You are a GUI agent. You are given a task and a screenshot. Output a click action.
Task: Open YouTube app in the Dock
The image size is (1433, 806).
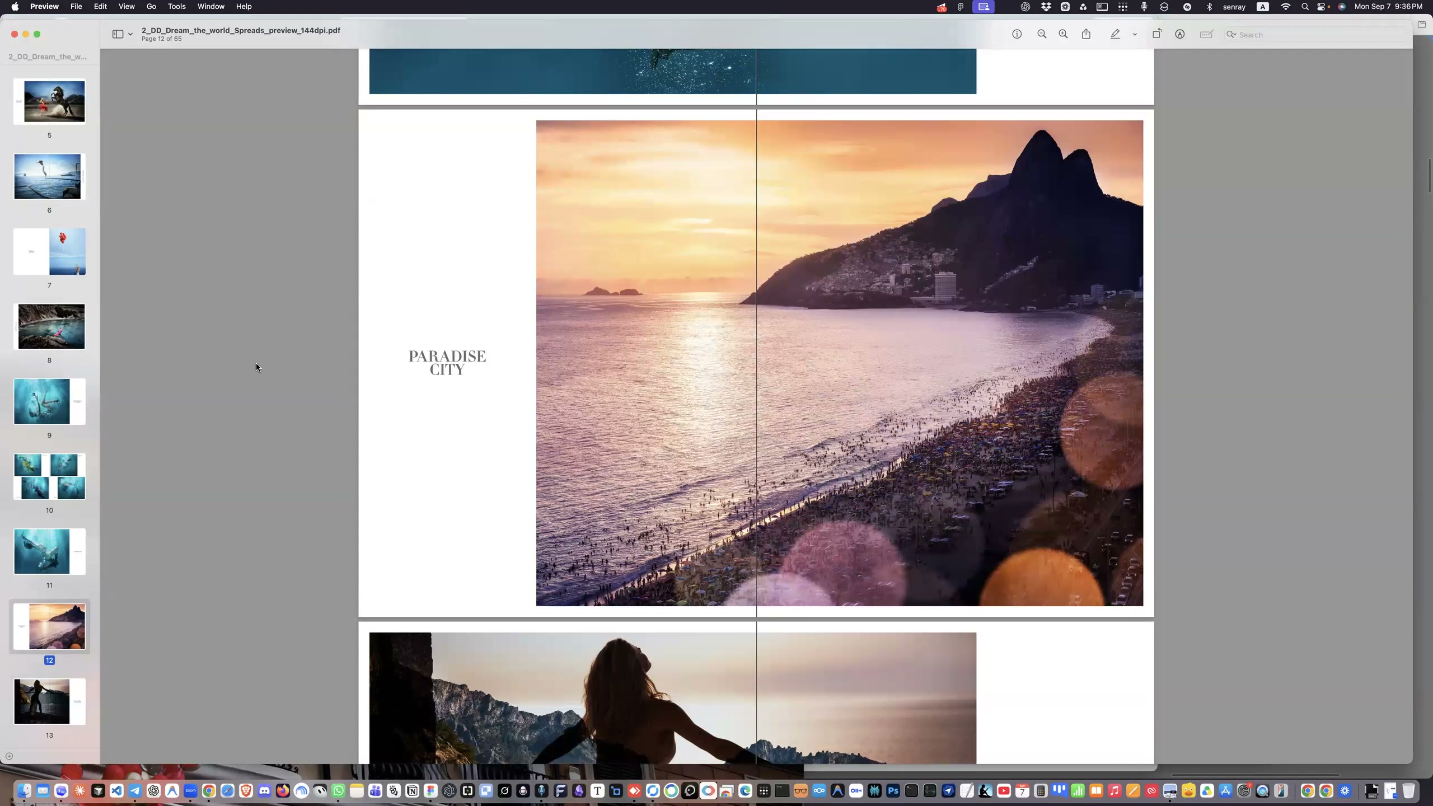pyautogui.click(x=1004, y=790)
